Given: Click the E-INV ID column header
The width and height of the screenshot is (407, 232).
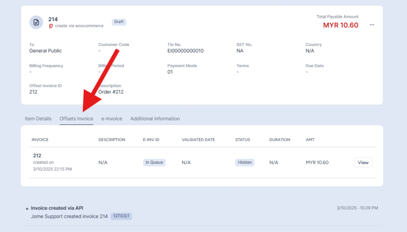Looking at the screenshot, I should coord(151,139).
